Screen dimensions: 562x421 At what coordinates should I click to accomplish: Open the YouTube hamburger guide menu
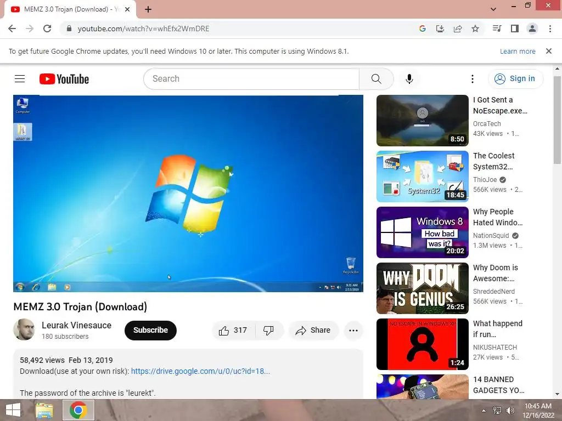(x=20, y=79)
